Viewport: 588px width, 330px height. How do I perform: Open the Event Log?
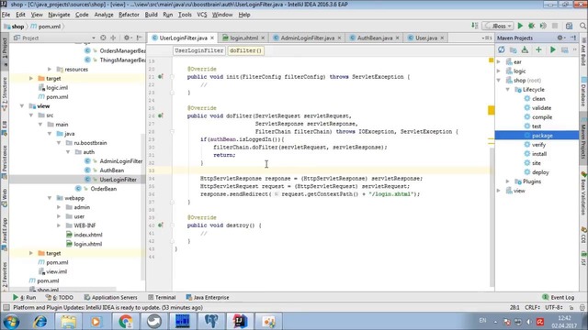coord(559,297)
